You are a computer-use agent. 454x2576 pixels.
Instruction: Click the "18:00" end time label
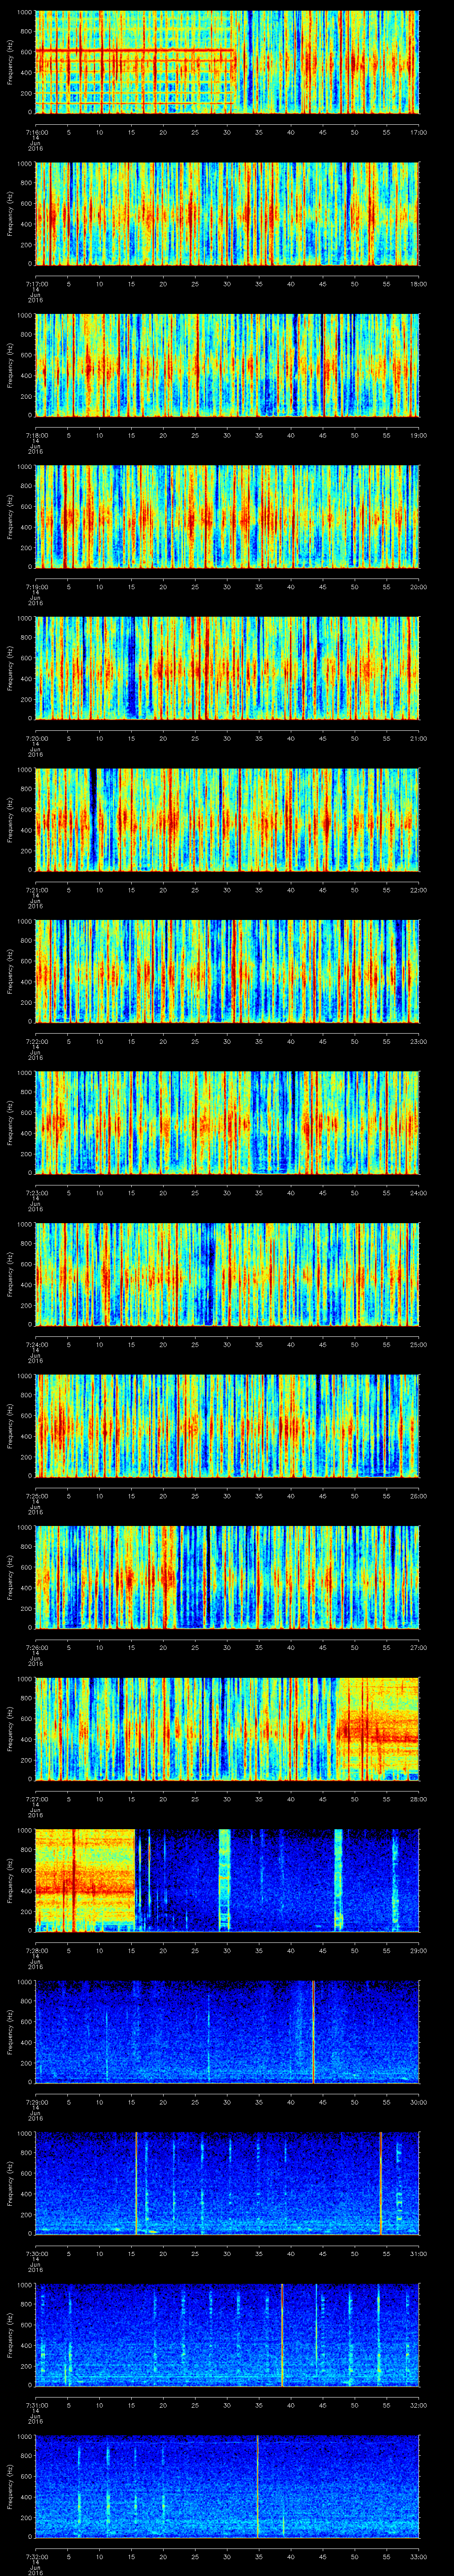(x=418, y=284)
